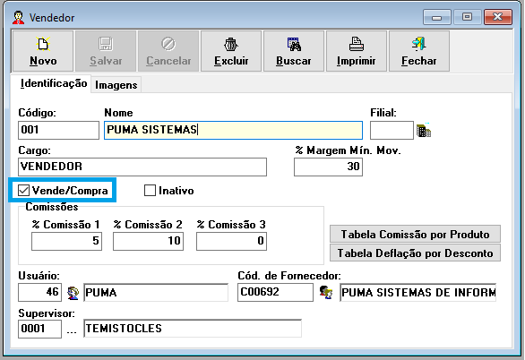Image resolution: width=525 pixels, height=360 pixels.
Task: Uncheck the Vende/Compra checkbox
Action: [x=23, y=191]
